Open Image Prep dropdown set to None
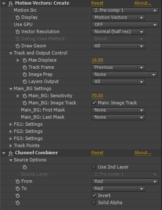Viewport: 162px width, 210px height. [124, 75]
